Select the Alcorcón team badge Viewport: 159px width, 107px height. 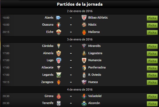pyautogui.click(x=84, y=103)
